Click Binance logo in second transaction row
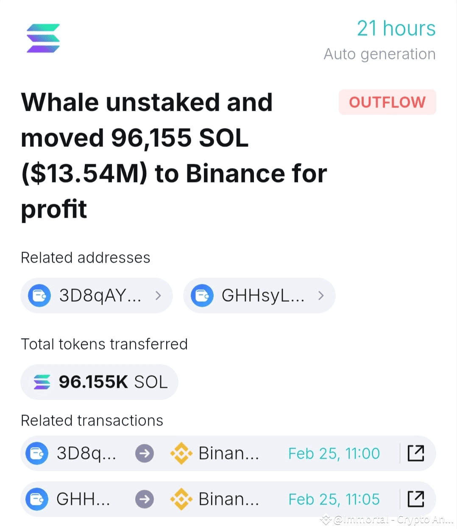This screenshot has height=529, width=457. pyautogui.click(x=181, y=499)
